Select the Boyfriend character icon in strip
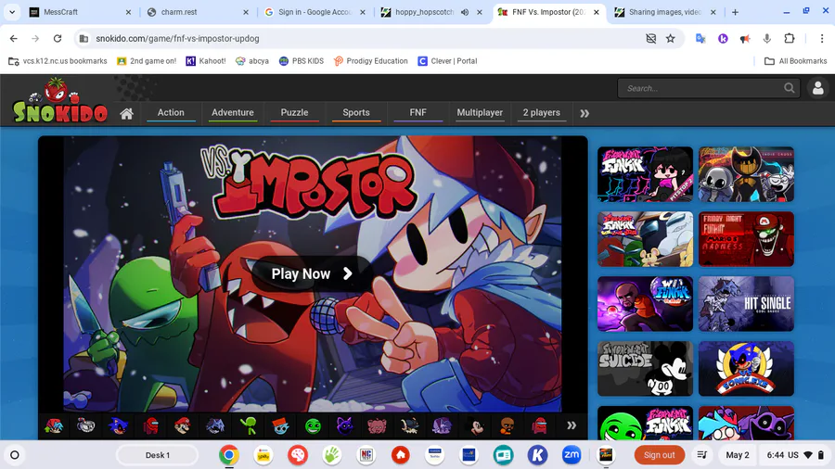835x469 pixels. (53, 425)
